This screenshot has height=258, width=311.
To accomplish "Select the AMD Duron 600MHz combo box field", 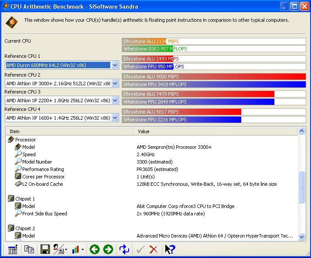I will (x=62, y=65).
